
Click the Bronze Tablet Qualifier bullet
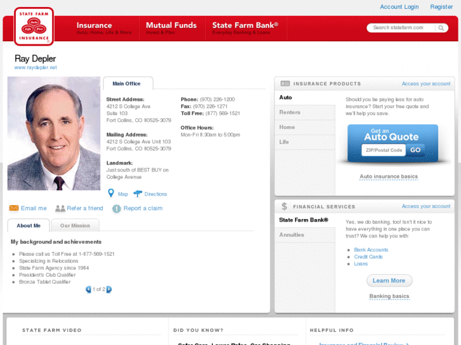(x=44, y=282)
